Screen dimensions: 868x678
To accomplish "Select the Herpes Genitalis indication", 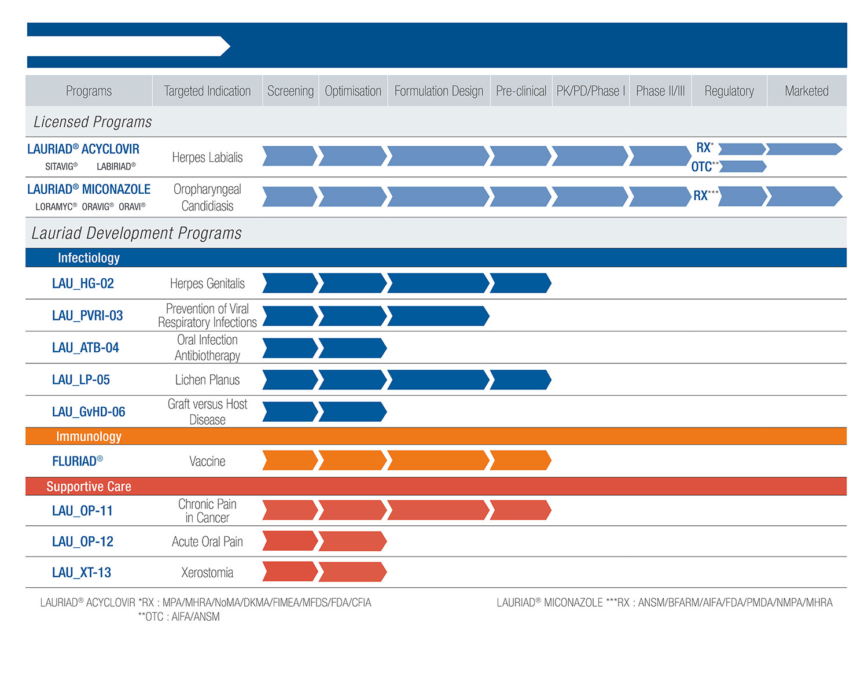I will click(x=207, y=283).
